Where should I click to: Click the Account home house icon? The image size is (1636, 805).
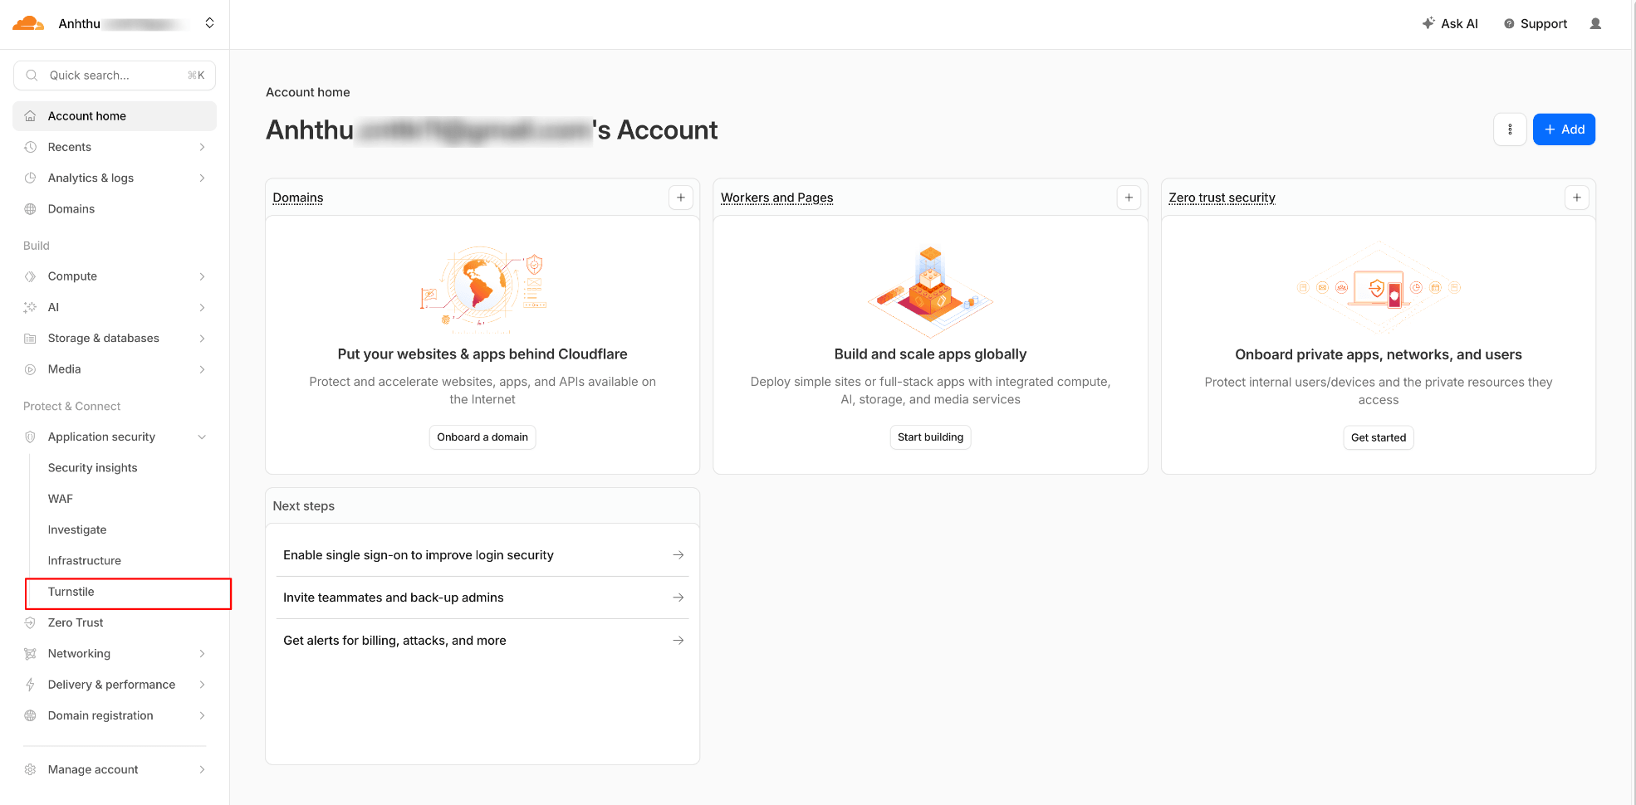[30, 116]
